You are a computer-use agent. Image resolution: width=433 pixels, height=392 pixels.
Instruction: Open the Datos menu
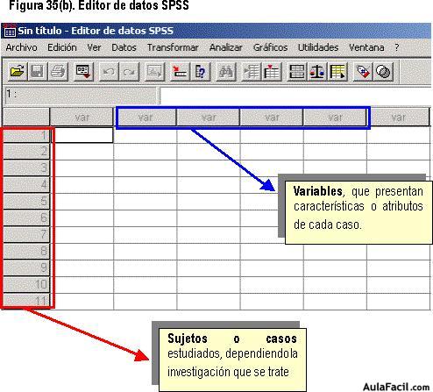(x=124, y=47)
